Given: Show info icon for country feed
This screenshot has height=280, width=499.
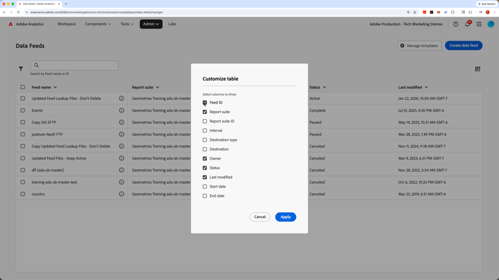Looking at the screenshot, I should point(122,194).
